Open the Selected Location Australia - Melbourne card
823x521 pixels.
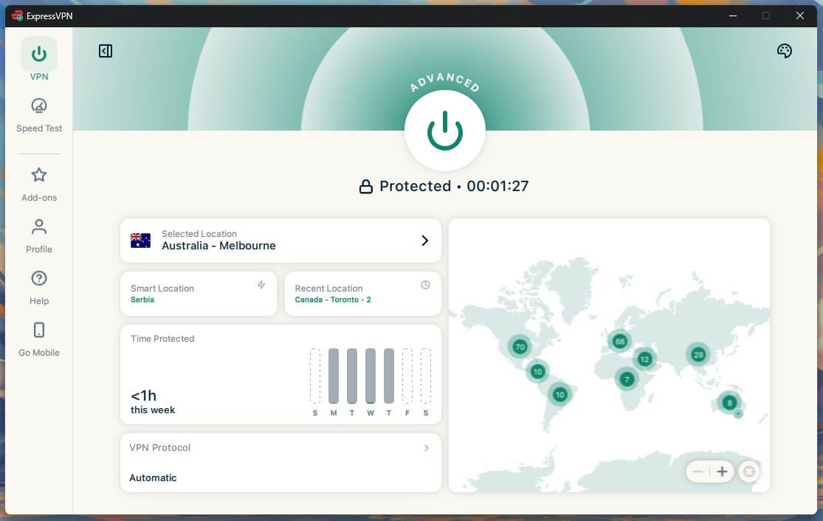pyautogui.click(x=280, y=241)
